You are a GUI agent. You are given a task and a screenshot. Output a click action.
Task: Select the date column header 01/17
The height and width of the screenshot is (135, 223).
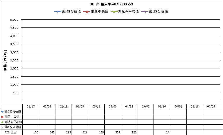31,106
